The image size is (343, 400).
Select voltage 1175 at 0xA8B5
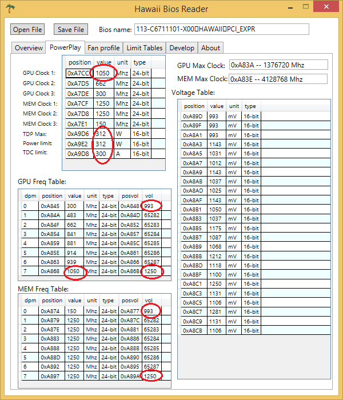(x=217, y=229)
